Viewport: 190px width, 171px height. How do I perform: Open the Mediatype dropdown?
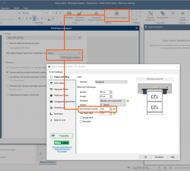click(x=113, y=101)
